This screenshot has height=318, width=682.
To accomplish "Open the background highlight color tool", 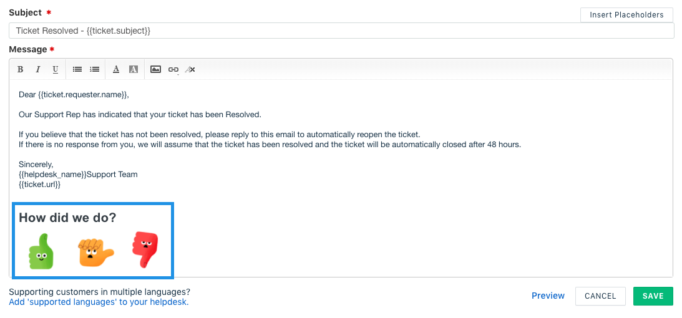I will [134, 69].
